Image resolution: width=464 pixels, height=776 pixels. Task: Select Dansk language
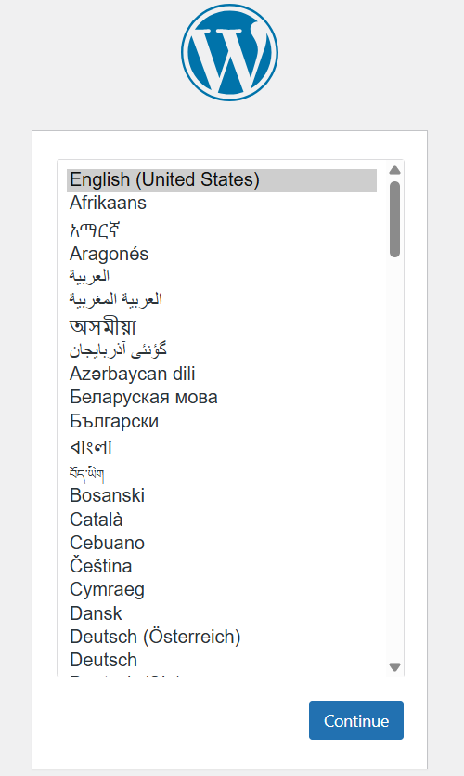click(x=222, y=613)
